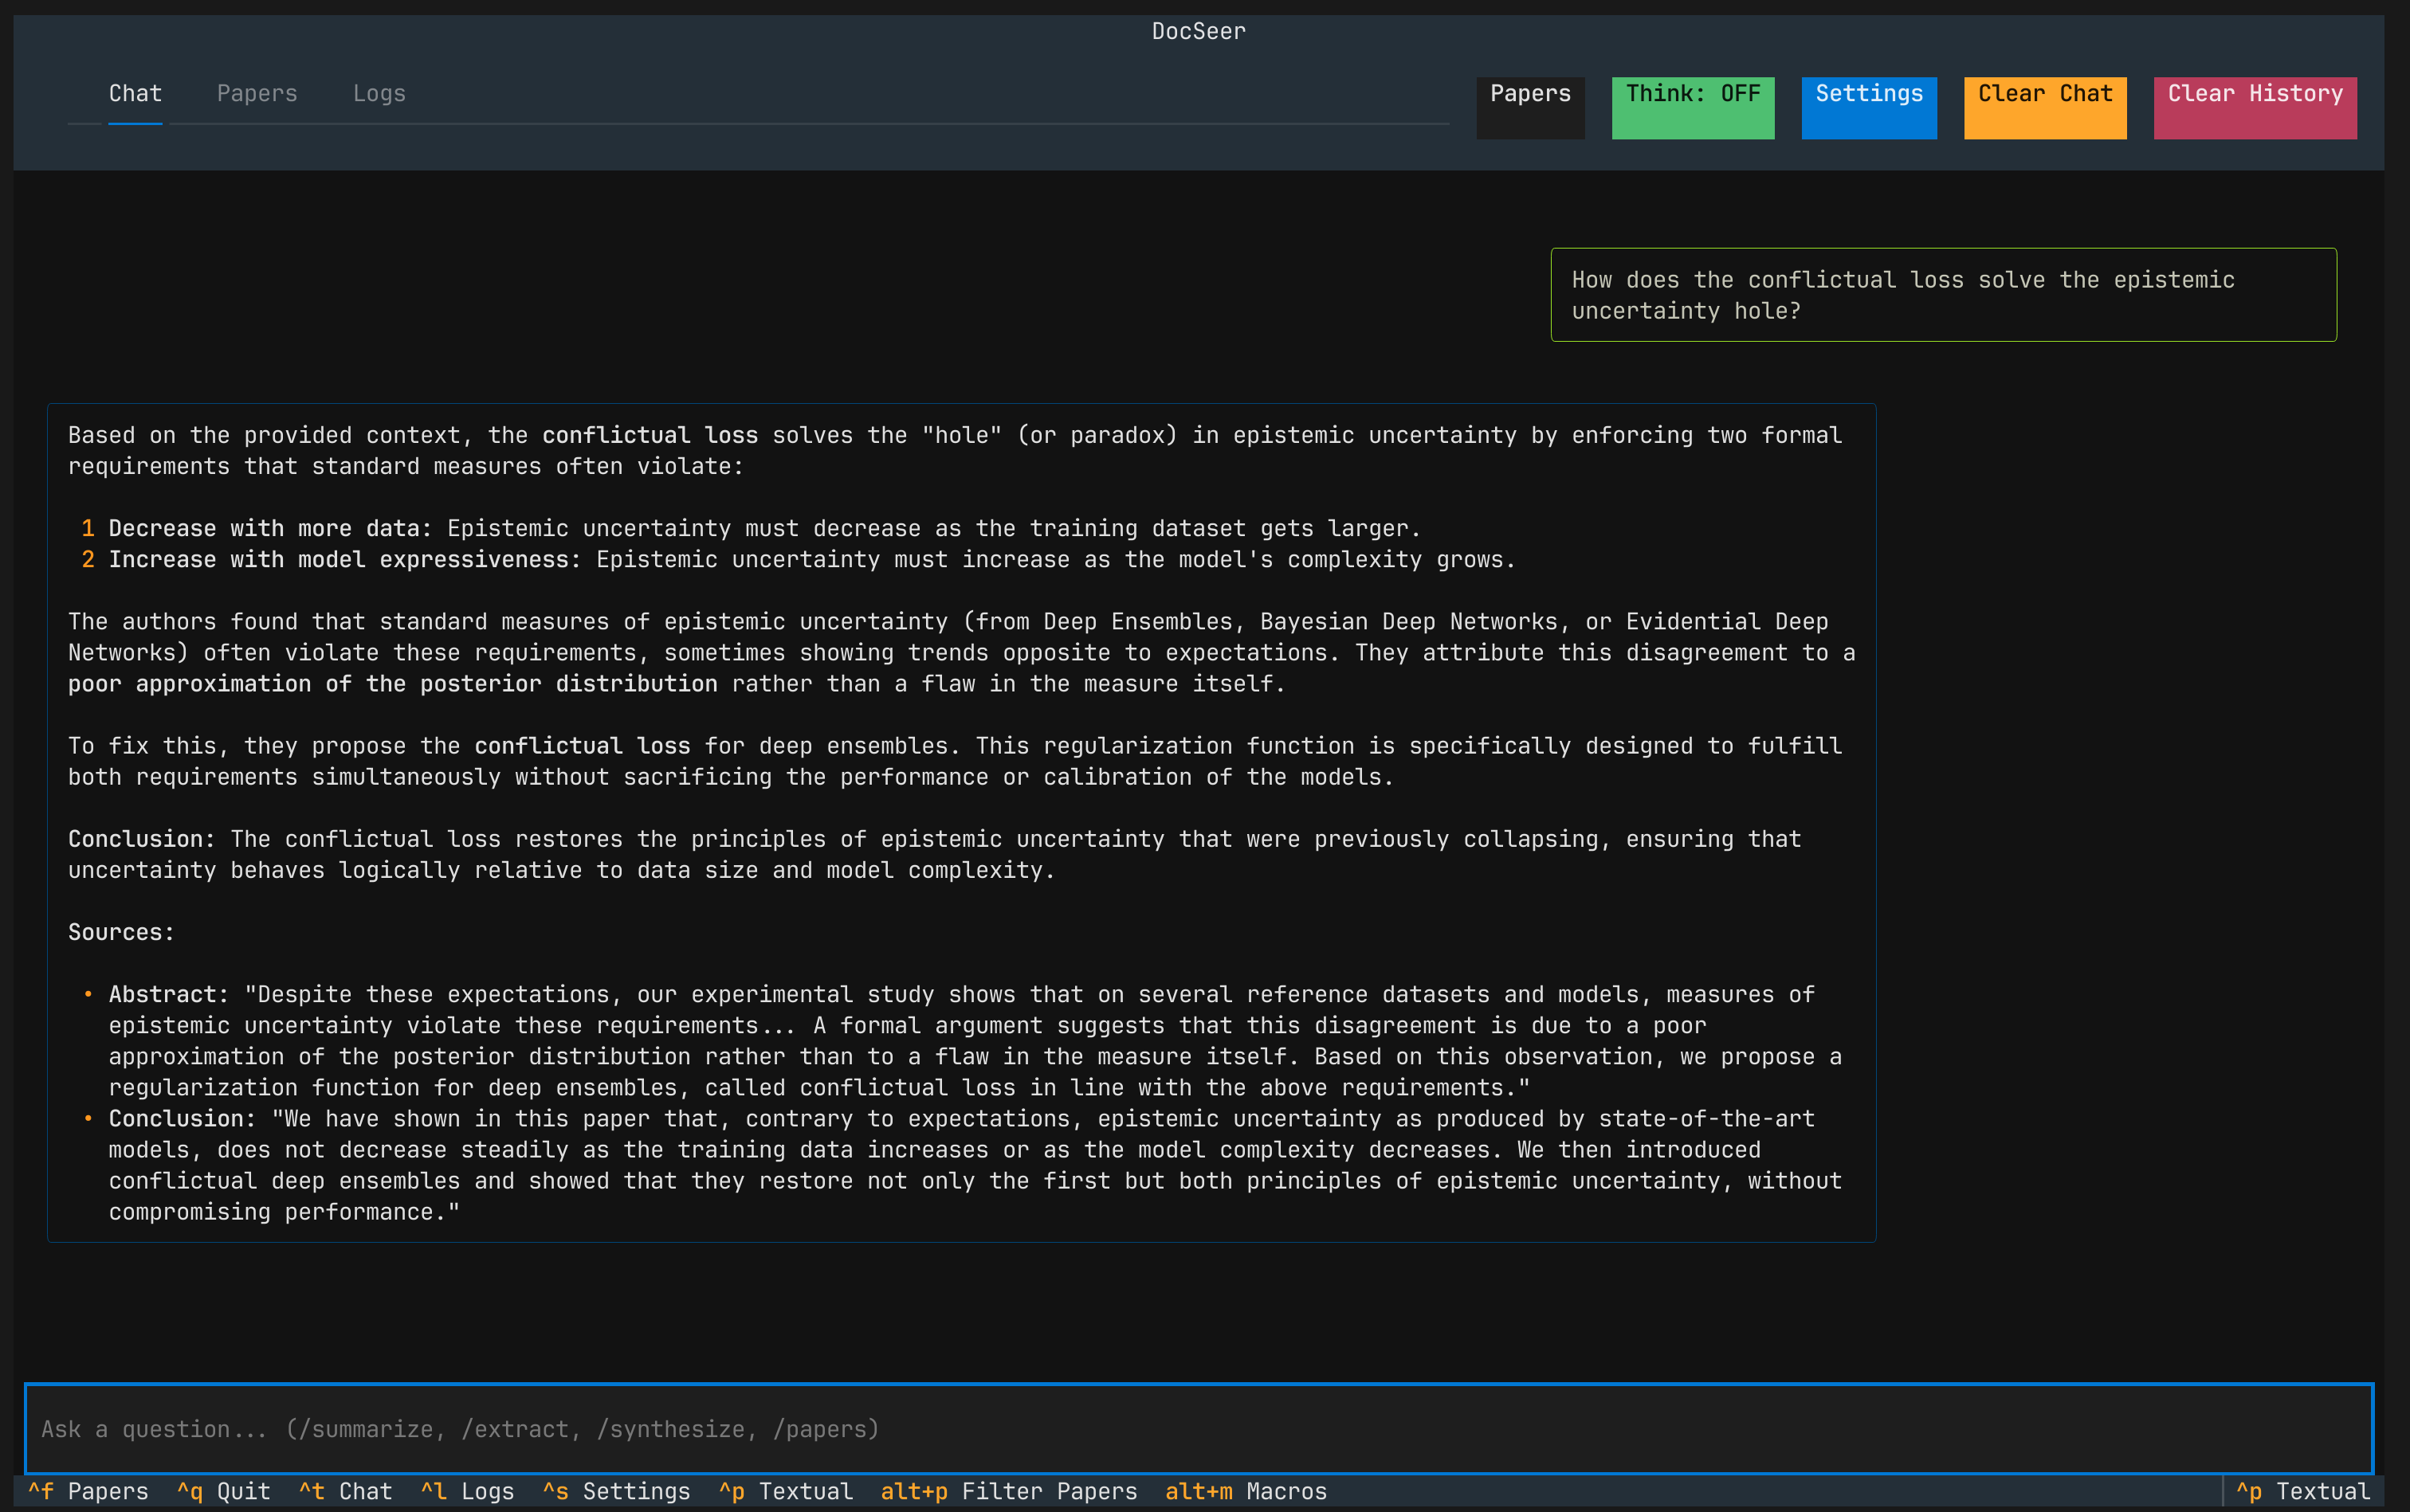Focus the Ask a question input field
Image resolution: width=2410 pixels, height=1512 pixels.
(x=1199, y=1429)
